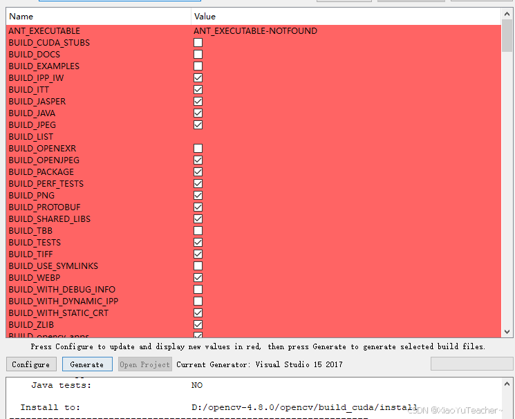Viewport: 515px width, 419px height.
Task: Toggle the BUILD_WEBP checkbox
Action: [198, 278]
